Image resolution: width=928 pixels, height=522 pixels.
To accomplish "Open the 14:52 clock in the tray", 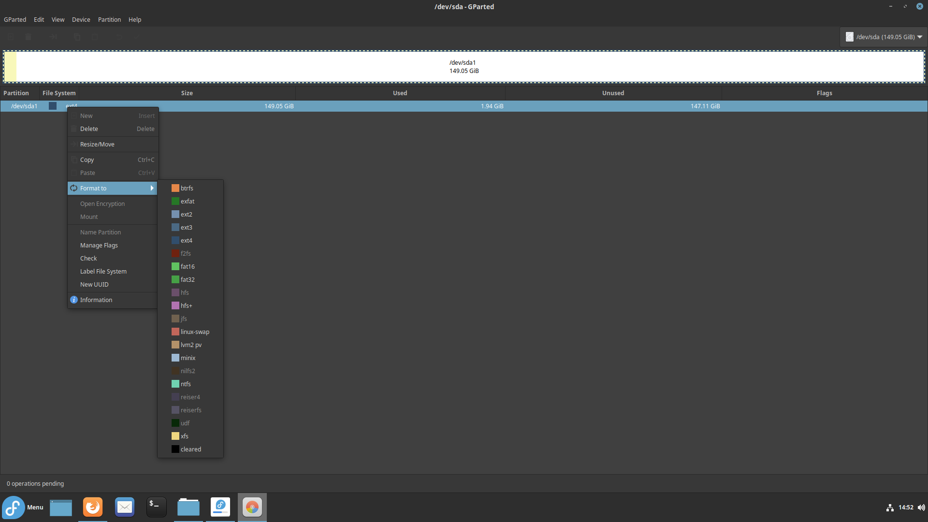I will (906, 507).
